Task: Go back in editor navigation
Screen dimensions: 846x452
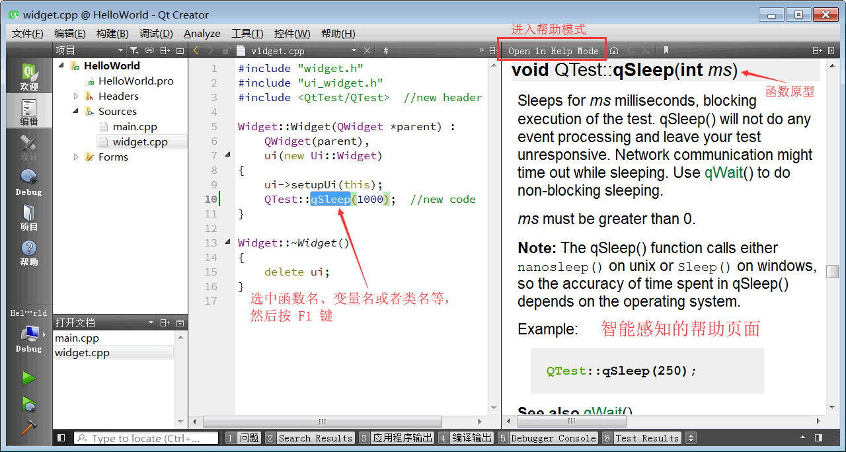Action: click(x=196, y=50)
